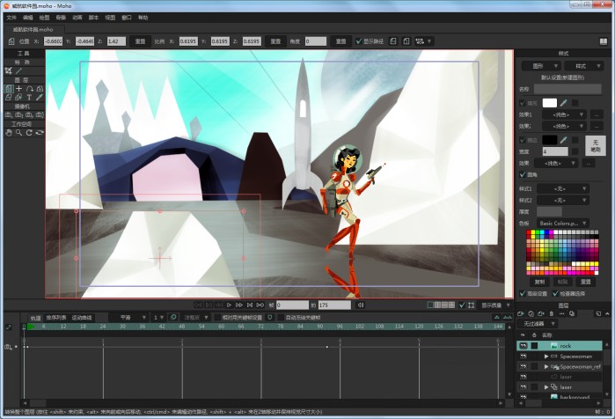Select the Zoom Workspace magnifier tool

(18, 133)
